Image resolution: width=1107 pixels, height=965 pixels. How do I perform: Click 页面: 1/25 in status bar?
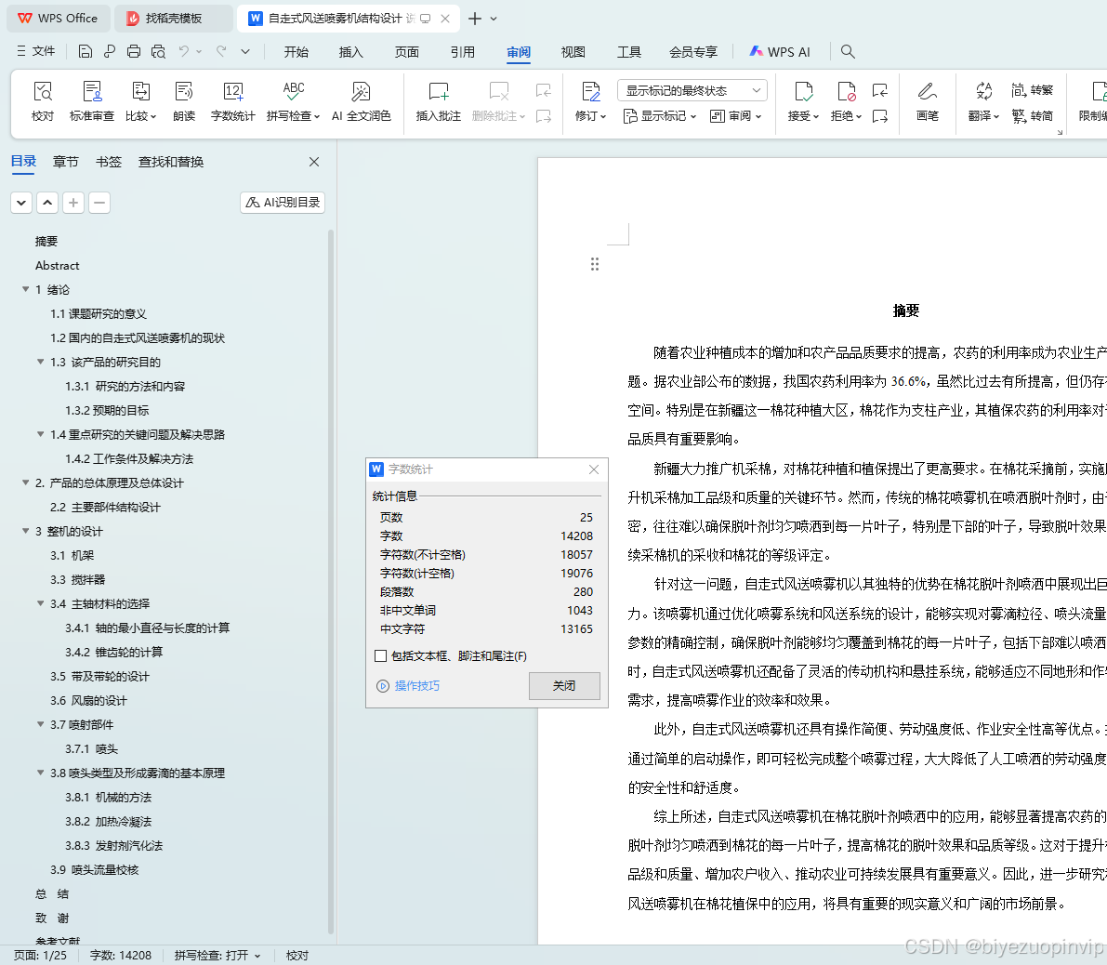(40, 955)
